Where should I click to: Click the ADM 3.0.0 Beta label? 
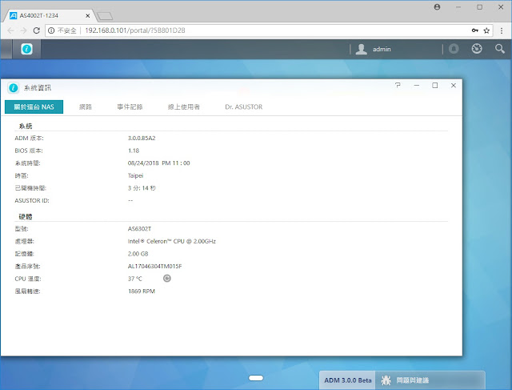tap(348, 380)
